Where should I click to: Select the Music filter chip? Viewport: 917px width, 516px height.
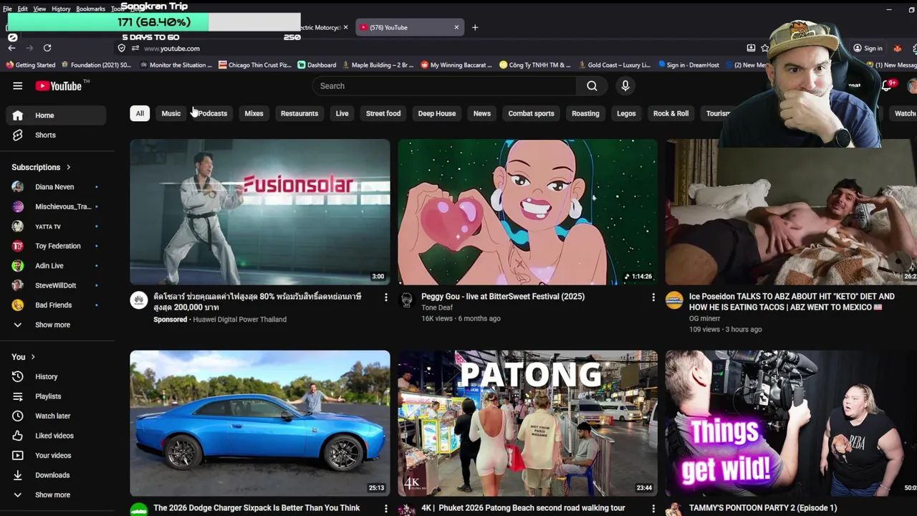point(171,113)
